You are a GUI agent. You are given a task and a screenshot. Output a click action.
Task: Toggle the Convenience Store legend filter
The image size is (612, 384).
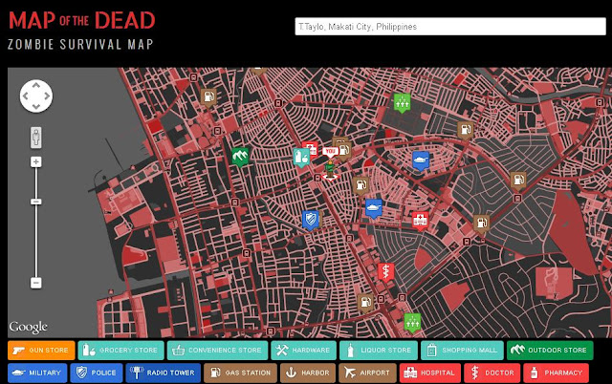[217, 350]
